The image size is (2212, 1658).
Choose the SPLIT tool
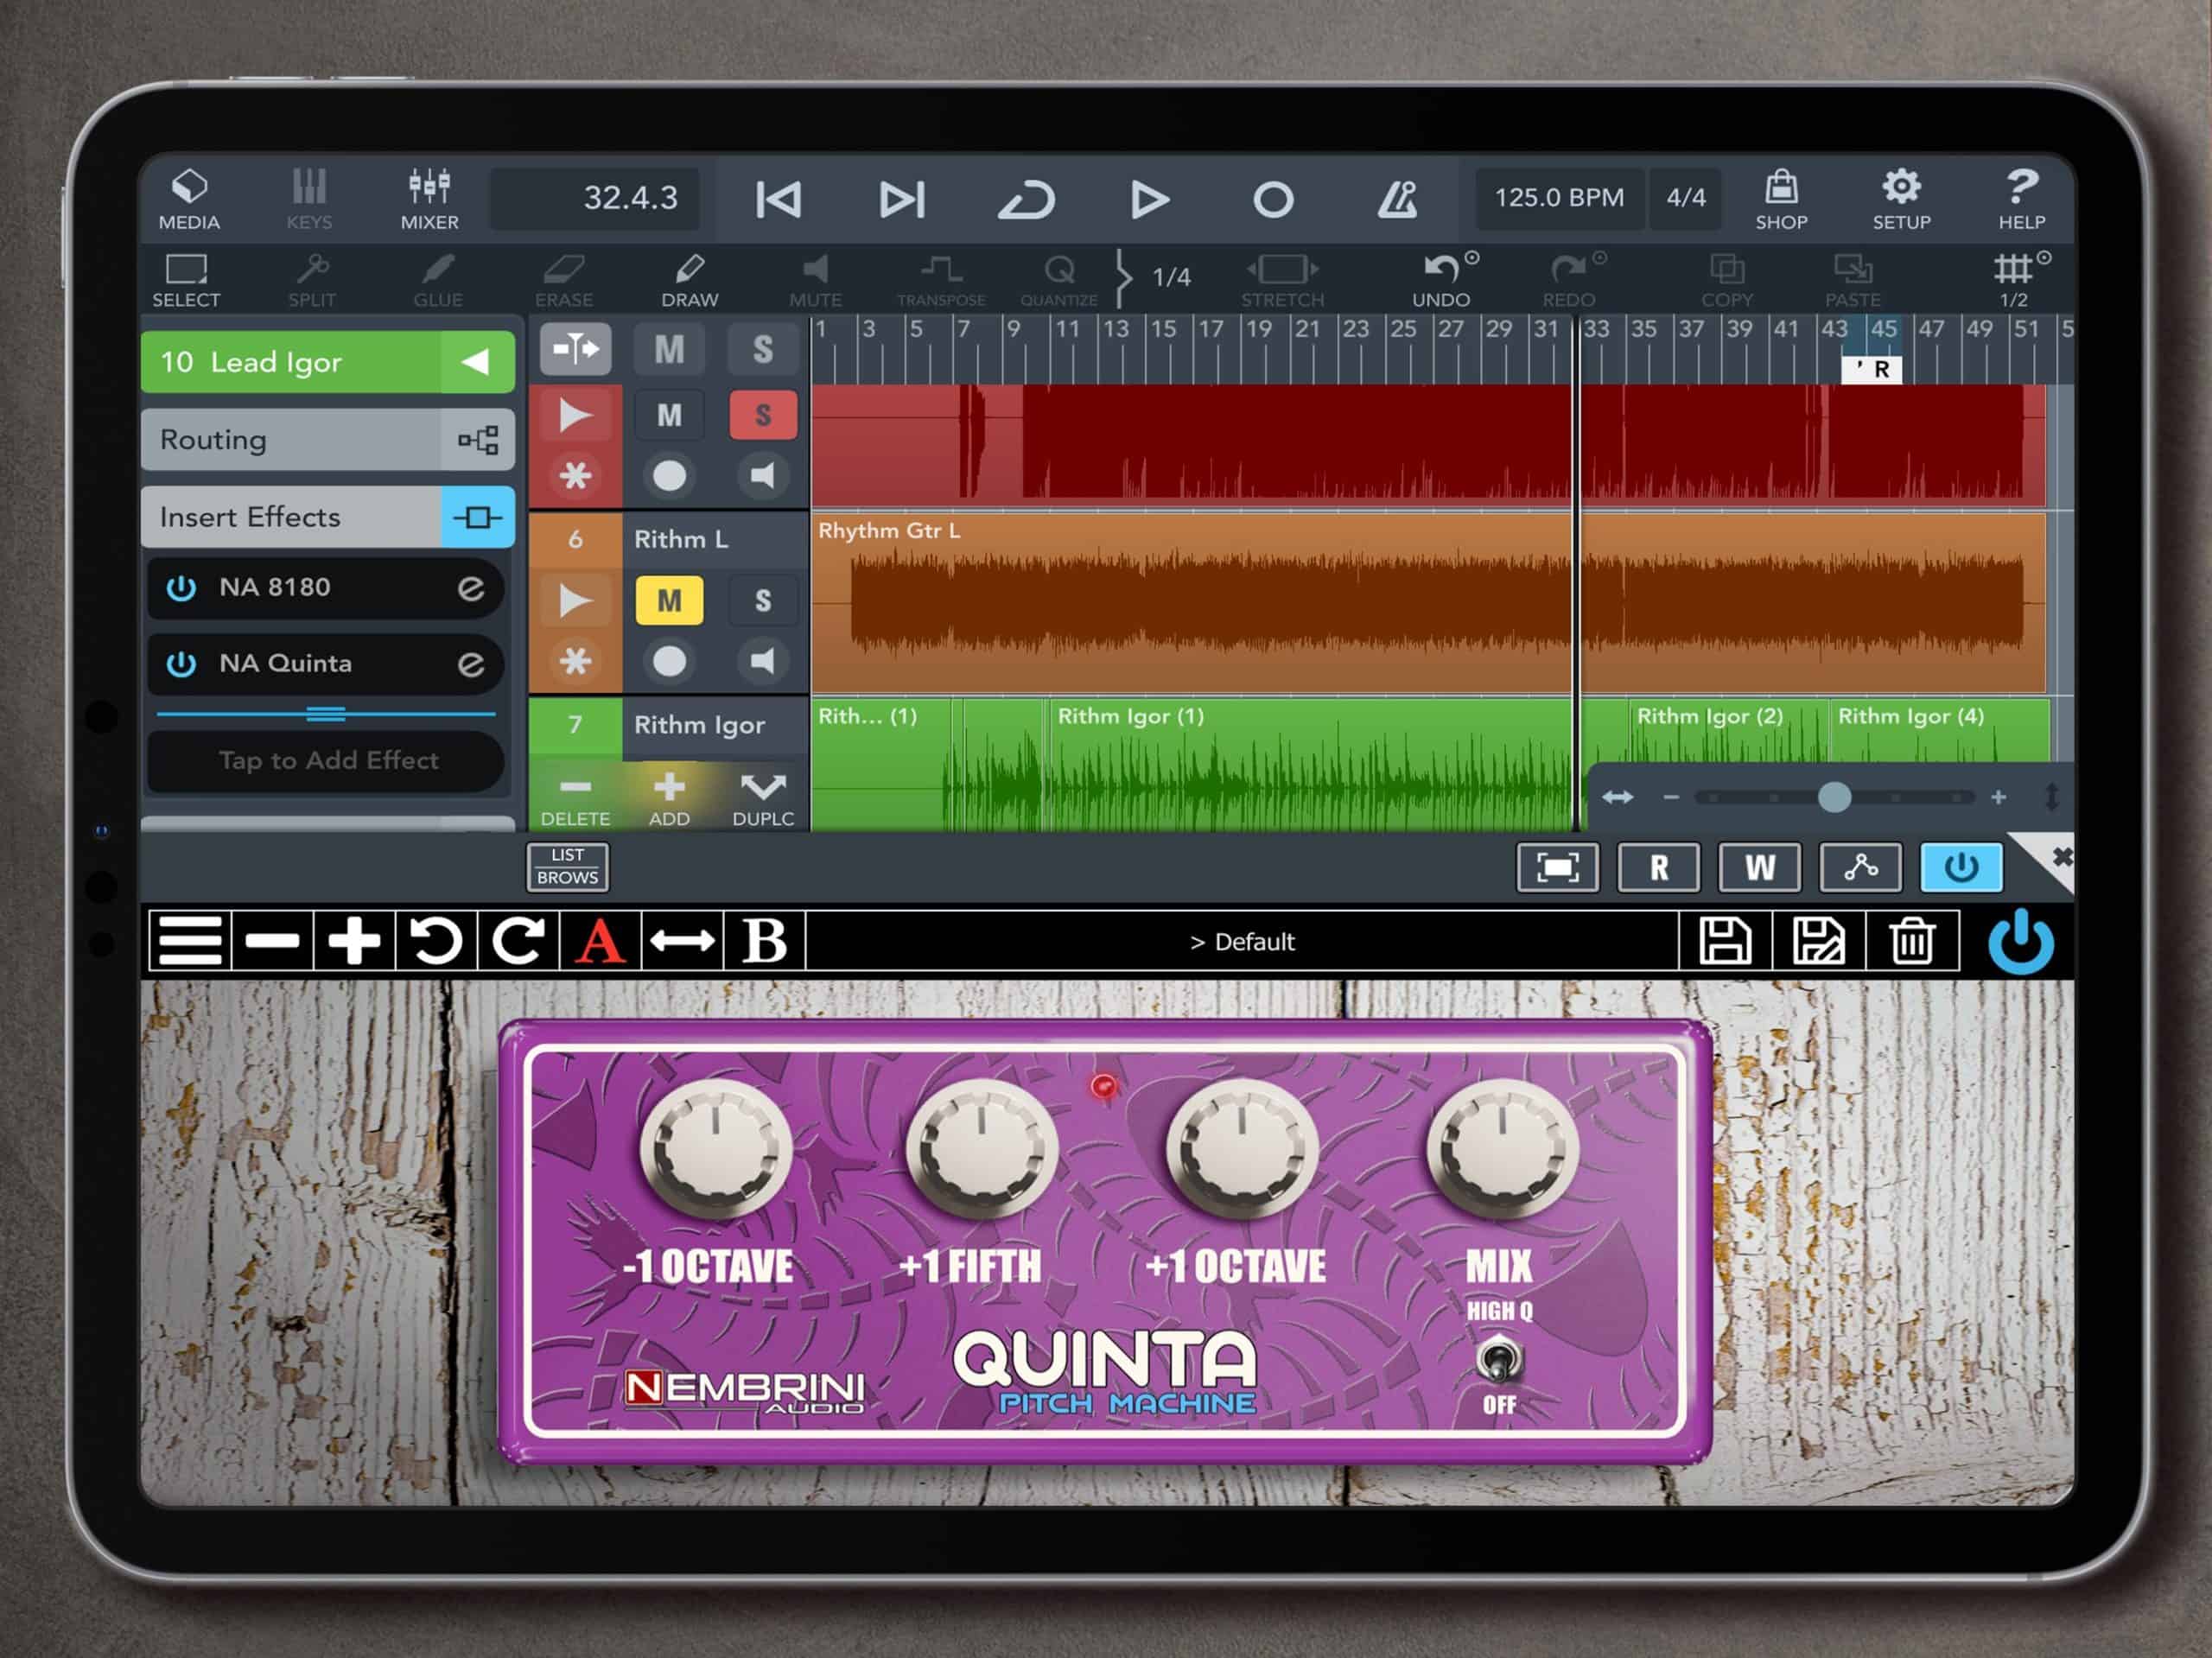point(312,280)
